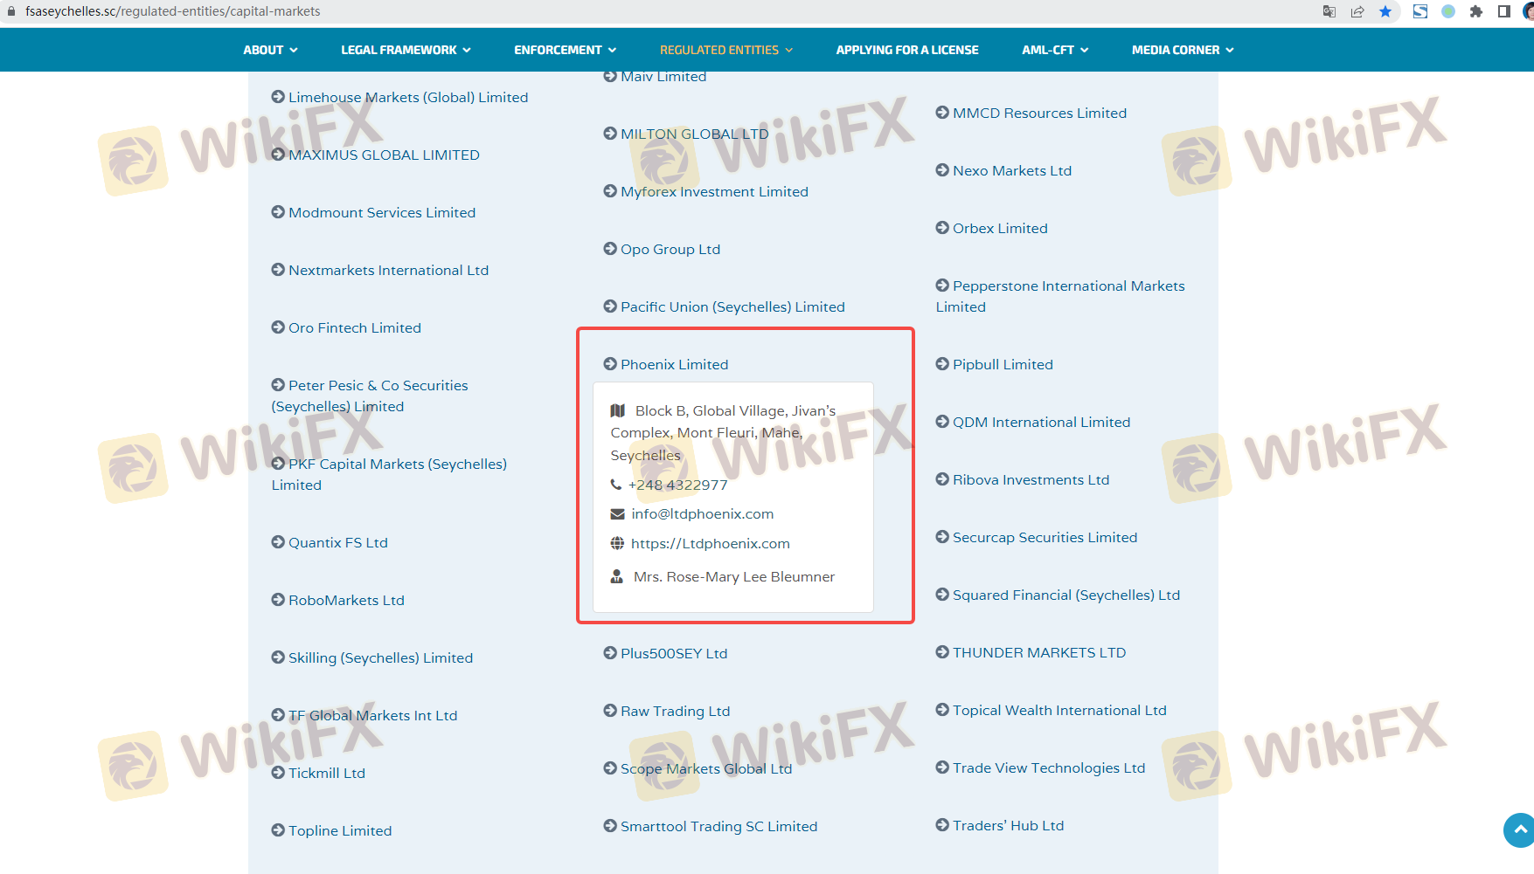Click the arrow icon beside Tickmill Ltd

pyautogui.click(x=278, y=773)
